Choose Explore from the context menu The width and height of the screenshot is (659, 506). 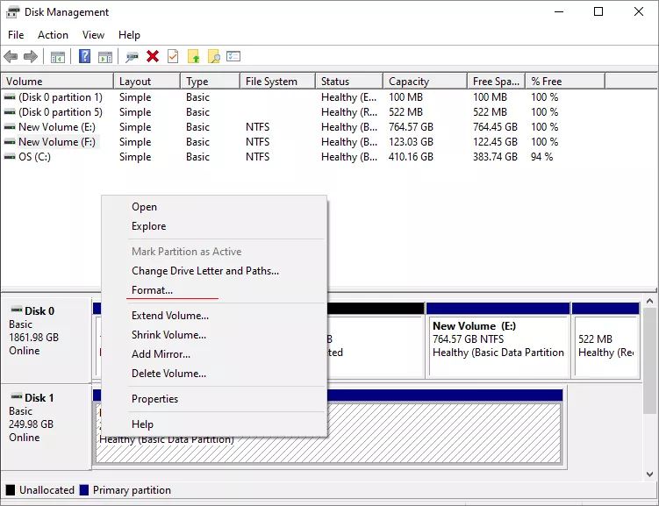pyautogui.click(x=214, y=226)
